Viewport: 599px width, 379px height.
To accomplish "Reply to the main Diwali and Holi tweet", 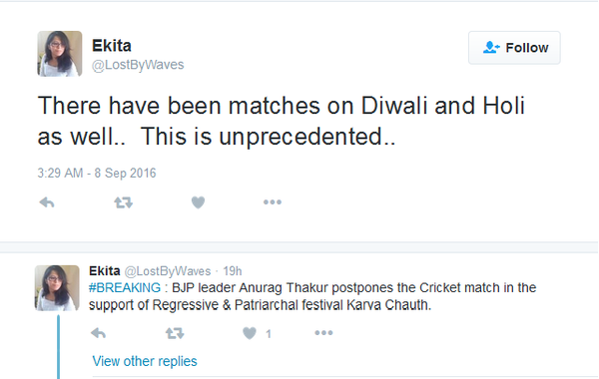I will click(47, 202).
